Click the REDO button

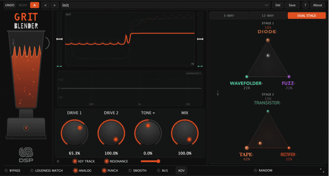(23, 5)
